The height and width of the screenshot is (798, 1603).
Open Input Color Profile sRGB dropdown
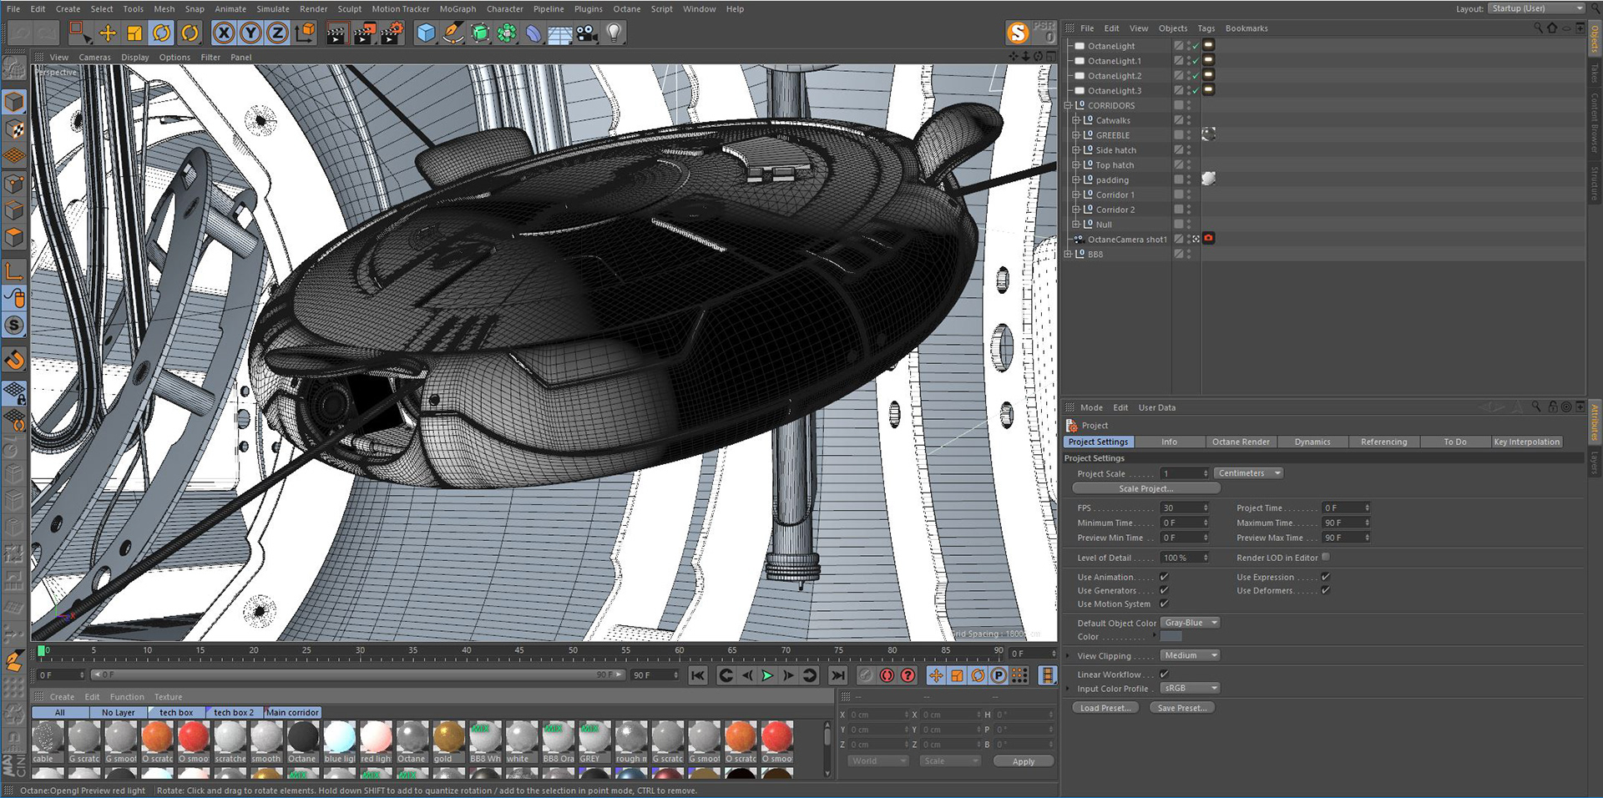pos(1190,689)
